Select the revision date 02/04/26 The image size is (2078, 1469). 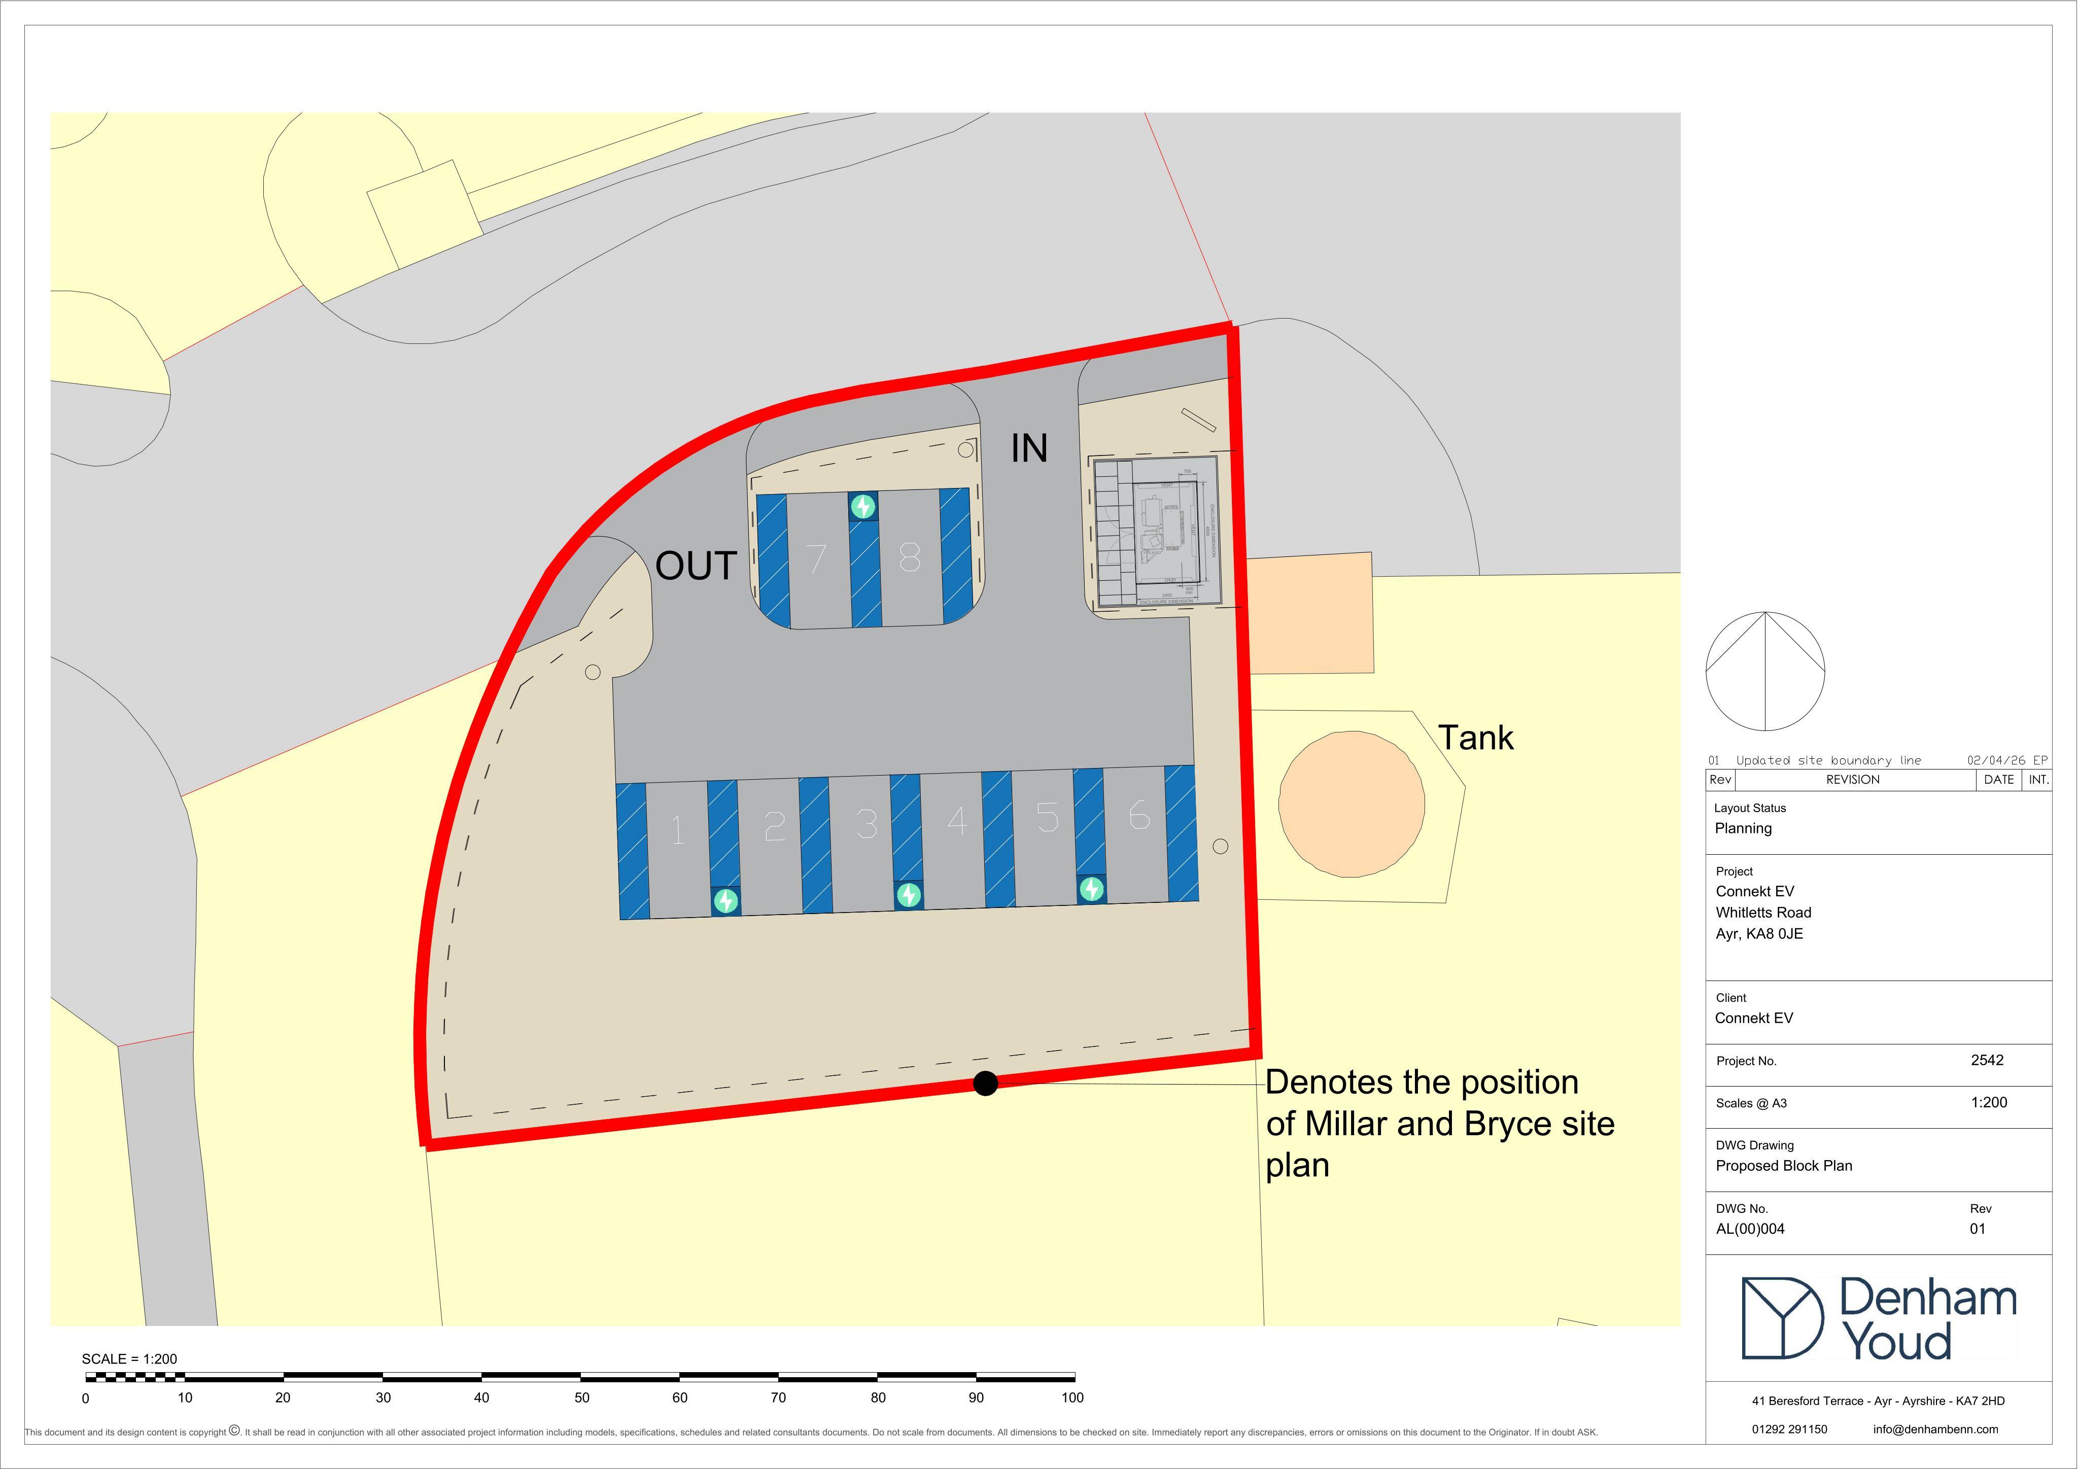tap(1996, 760)
